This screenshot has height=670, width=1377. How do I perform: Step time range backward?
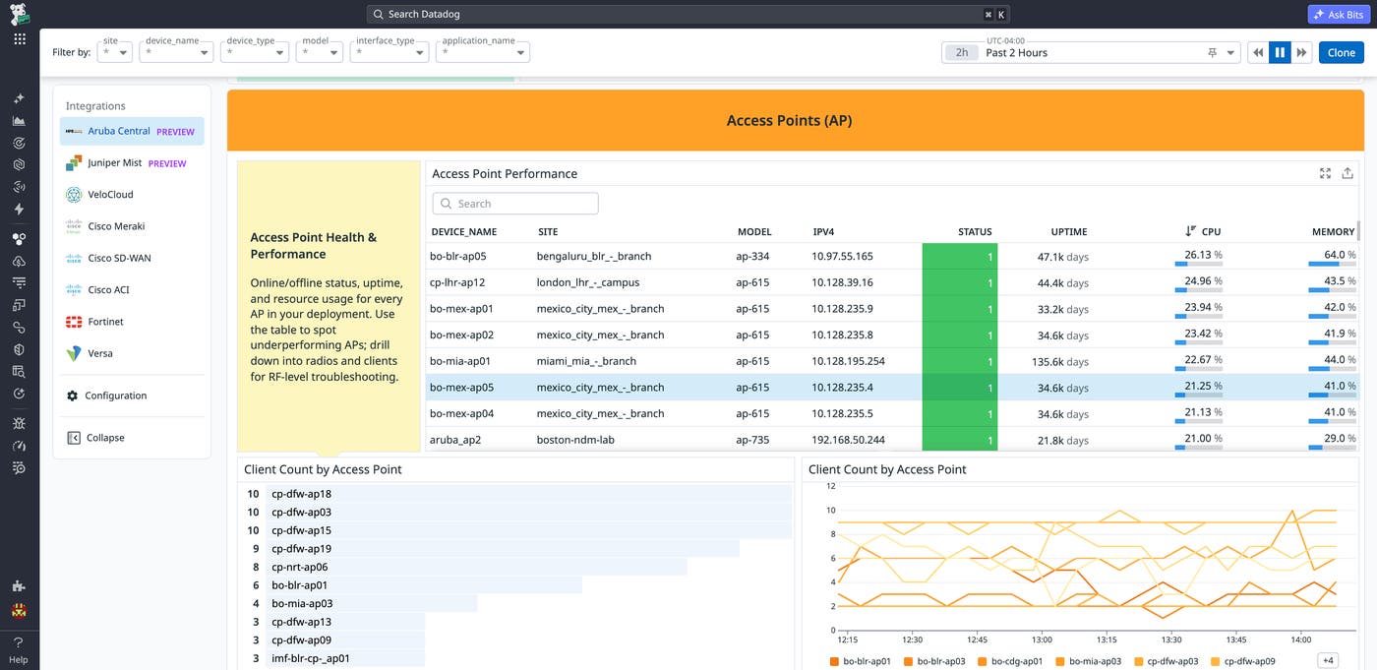point(1257,53)
